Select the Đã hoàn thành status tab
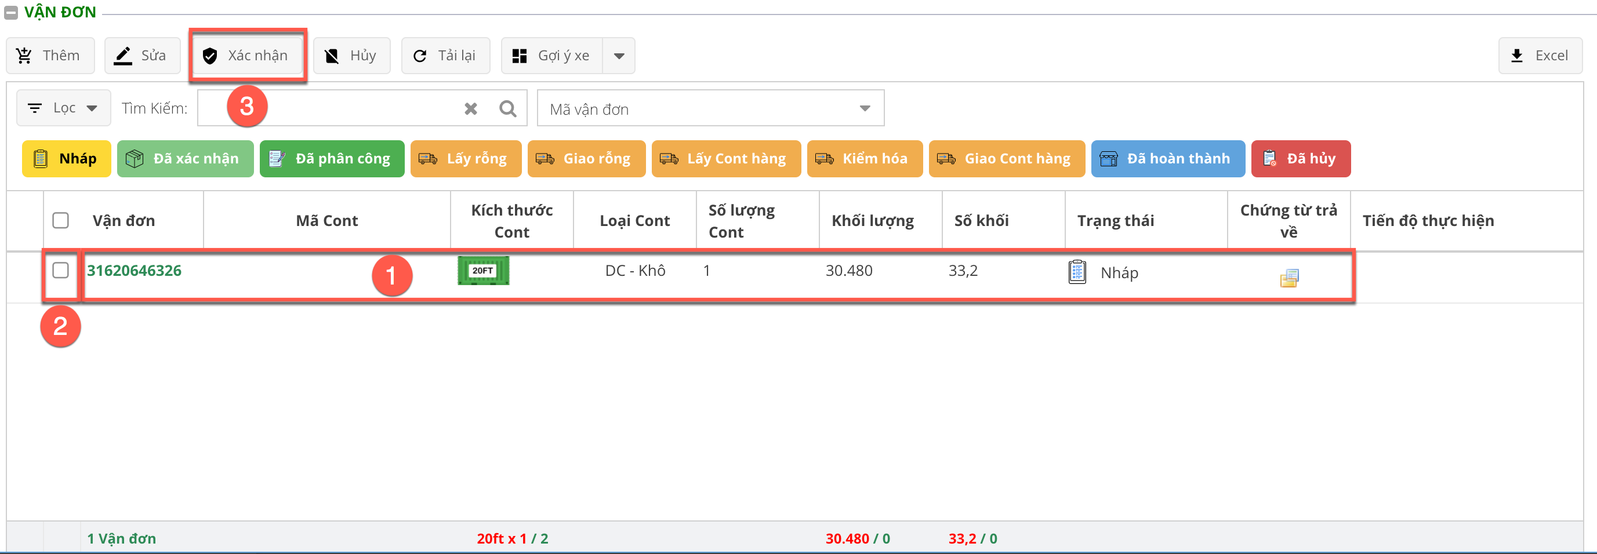Screen dimensions: 1597x554 (1167, 159)
